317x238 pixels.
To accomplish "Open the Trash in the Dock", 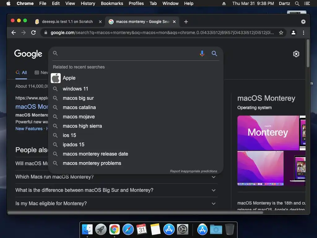I will 229,229.
